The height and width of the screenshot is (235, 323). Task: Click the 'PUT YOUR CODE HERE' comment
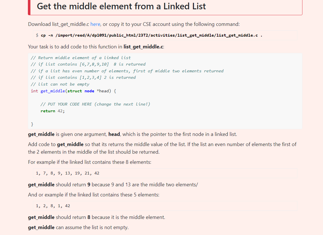tap(95, 104)
